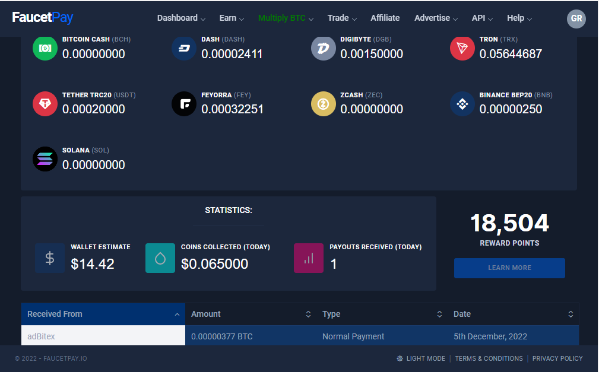
Task: Click the Solana coin icon
Action: [x=45, y=159]
